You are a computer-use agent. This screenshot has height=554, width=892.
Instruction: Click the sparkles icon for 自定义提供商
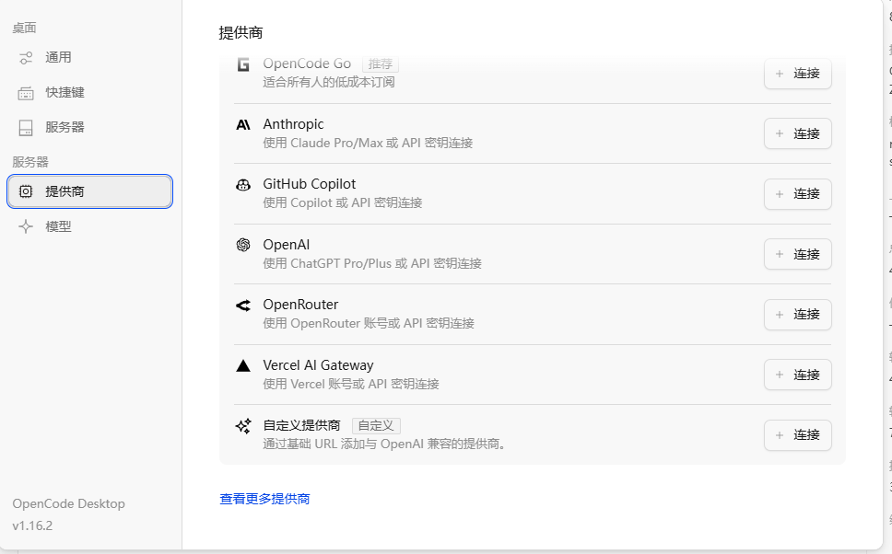[x=243, y=426]
